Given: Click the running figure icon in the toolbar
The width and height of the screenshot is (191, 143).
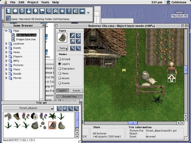Looking at the screenshot, I should (x=69, y=11).
